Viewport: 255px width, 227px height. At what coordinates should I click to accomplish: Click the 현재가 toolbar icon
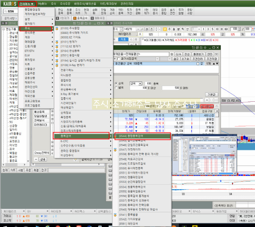tap(86, 11)
